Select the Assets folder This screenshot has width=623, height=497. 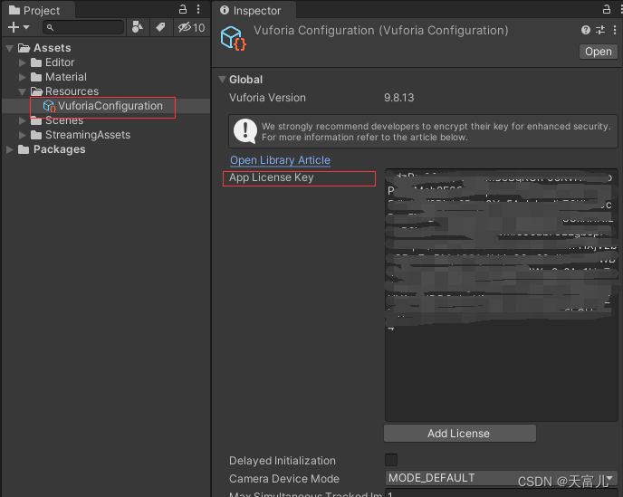(52, 48)
